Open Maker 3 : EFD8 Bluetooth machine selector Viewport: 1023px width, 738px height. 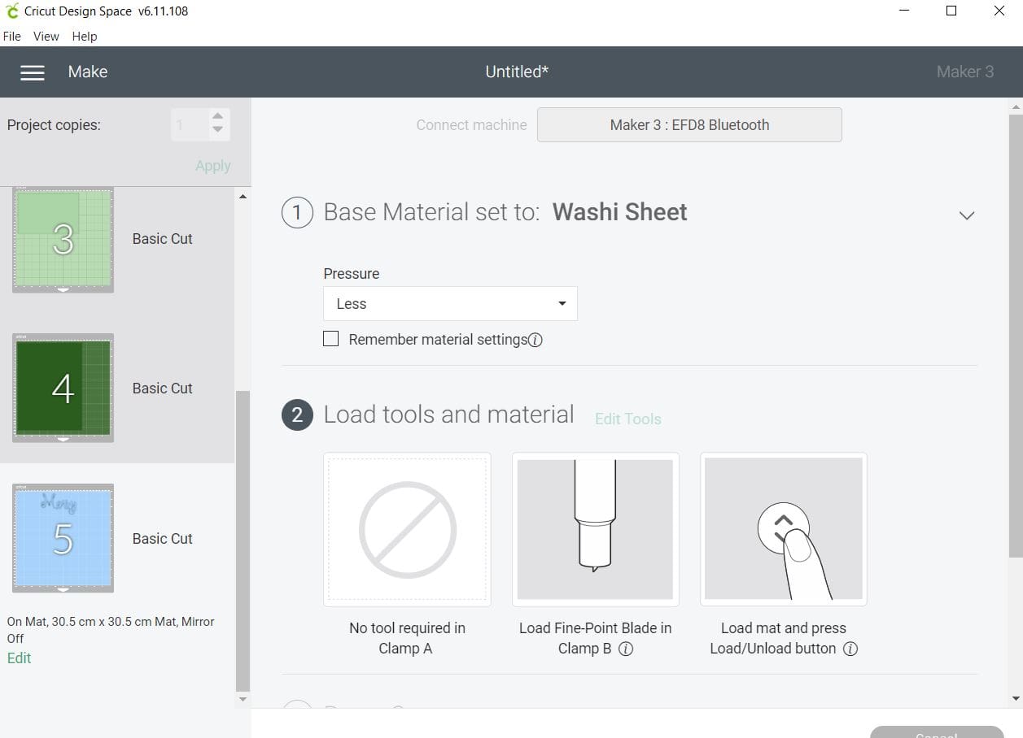click(x=689, y=125)
